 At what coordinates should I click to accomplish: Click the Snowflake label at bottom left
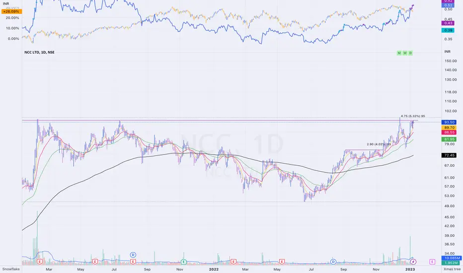[x=11, y=269]
